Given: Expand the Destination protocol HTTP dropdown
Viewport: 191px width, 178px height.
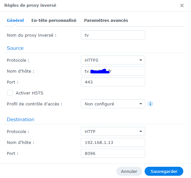Looking at the screenshot, I should click(x=113, y=131).
